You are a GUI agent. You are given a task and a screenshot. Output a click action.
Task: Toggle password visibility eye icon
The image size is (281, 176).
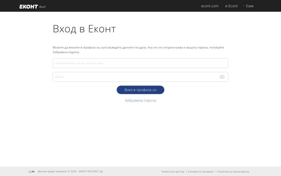[x=222, y=77]
